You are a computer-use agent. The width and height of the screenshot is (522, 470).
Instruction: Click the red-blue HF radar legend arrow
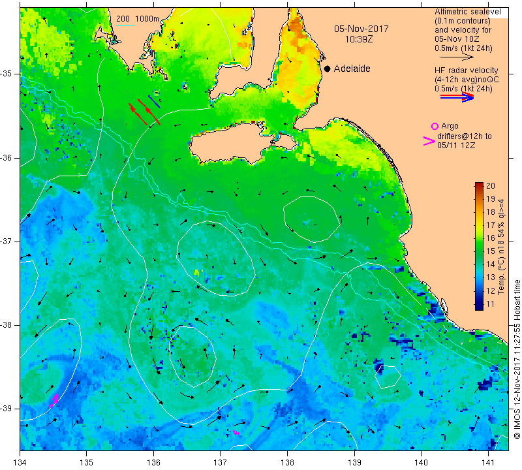457,97
